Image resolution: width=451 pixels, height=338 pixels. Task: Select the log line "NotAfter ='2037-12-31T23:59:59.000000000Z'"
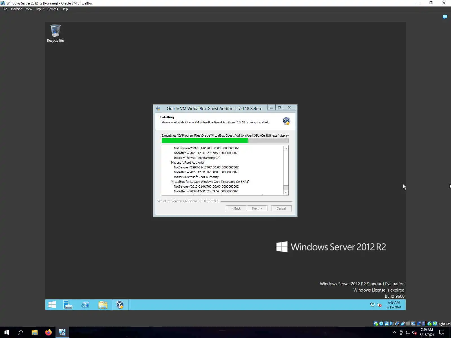coord(206,191)
